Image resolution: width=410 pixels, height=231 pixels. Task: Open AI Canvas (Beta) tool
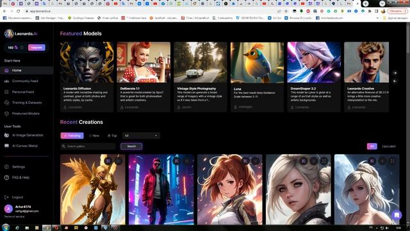(x=25, y=146)
